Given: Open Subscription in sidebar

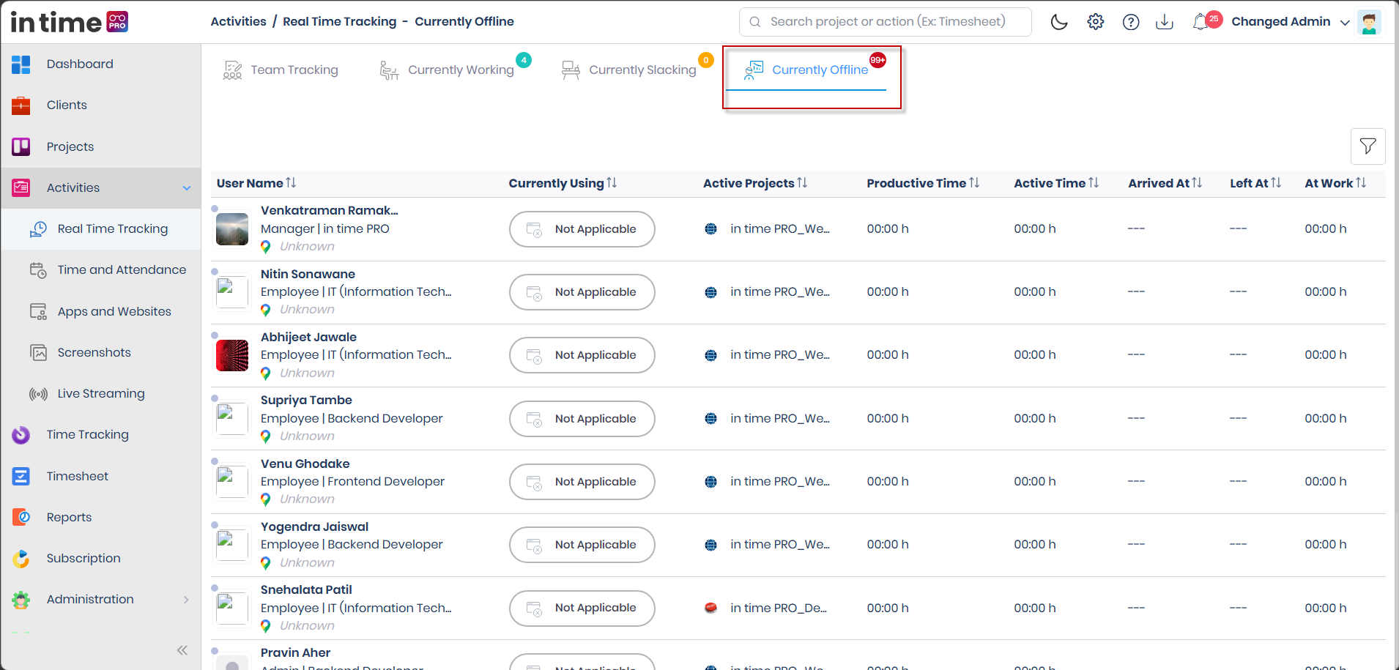Looking at the screenshot, I should (101, 558).
